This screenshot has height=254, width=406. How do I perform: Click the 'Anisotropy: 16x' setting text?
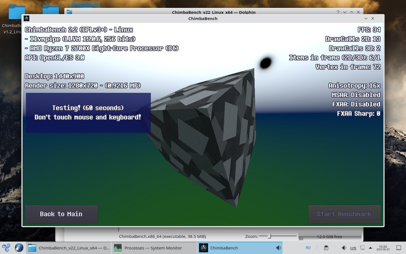click(354, 86)
